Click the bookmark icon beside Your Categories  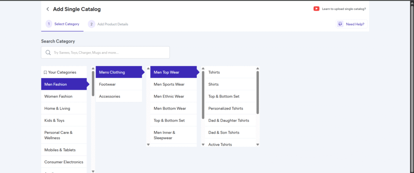tap(45, 73)
